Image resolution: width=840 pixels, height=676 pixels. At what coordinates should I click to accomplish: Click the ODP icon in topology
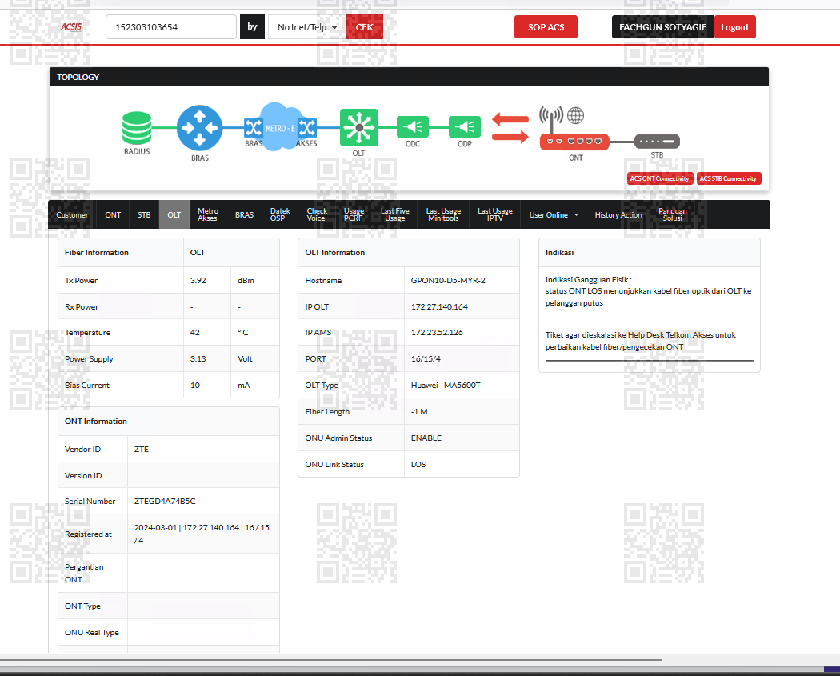[465, 127]
